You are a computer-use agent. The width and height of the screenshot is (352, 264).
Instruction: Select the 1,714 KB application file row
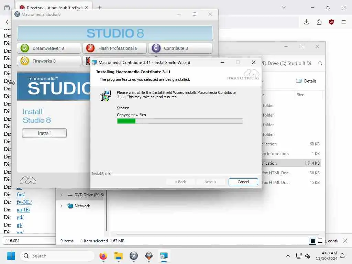point(291,163)
